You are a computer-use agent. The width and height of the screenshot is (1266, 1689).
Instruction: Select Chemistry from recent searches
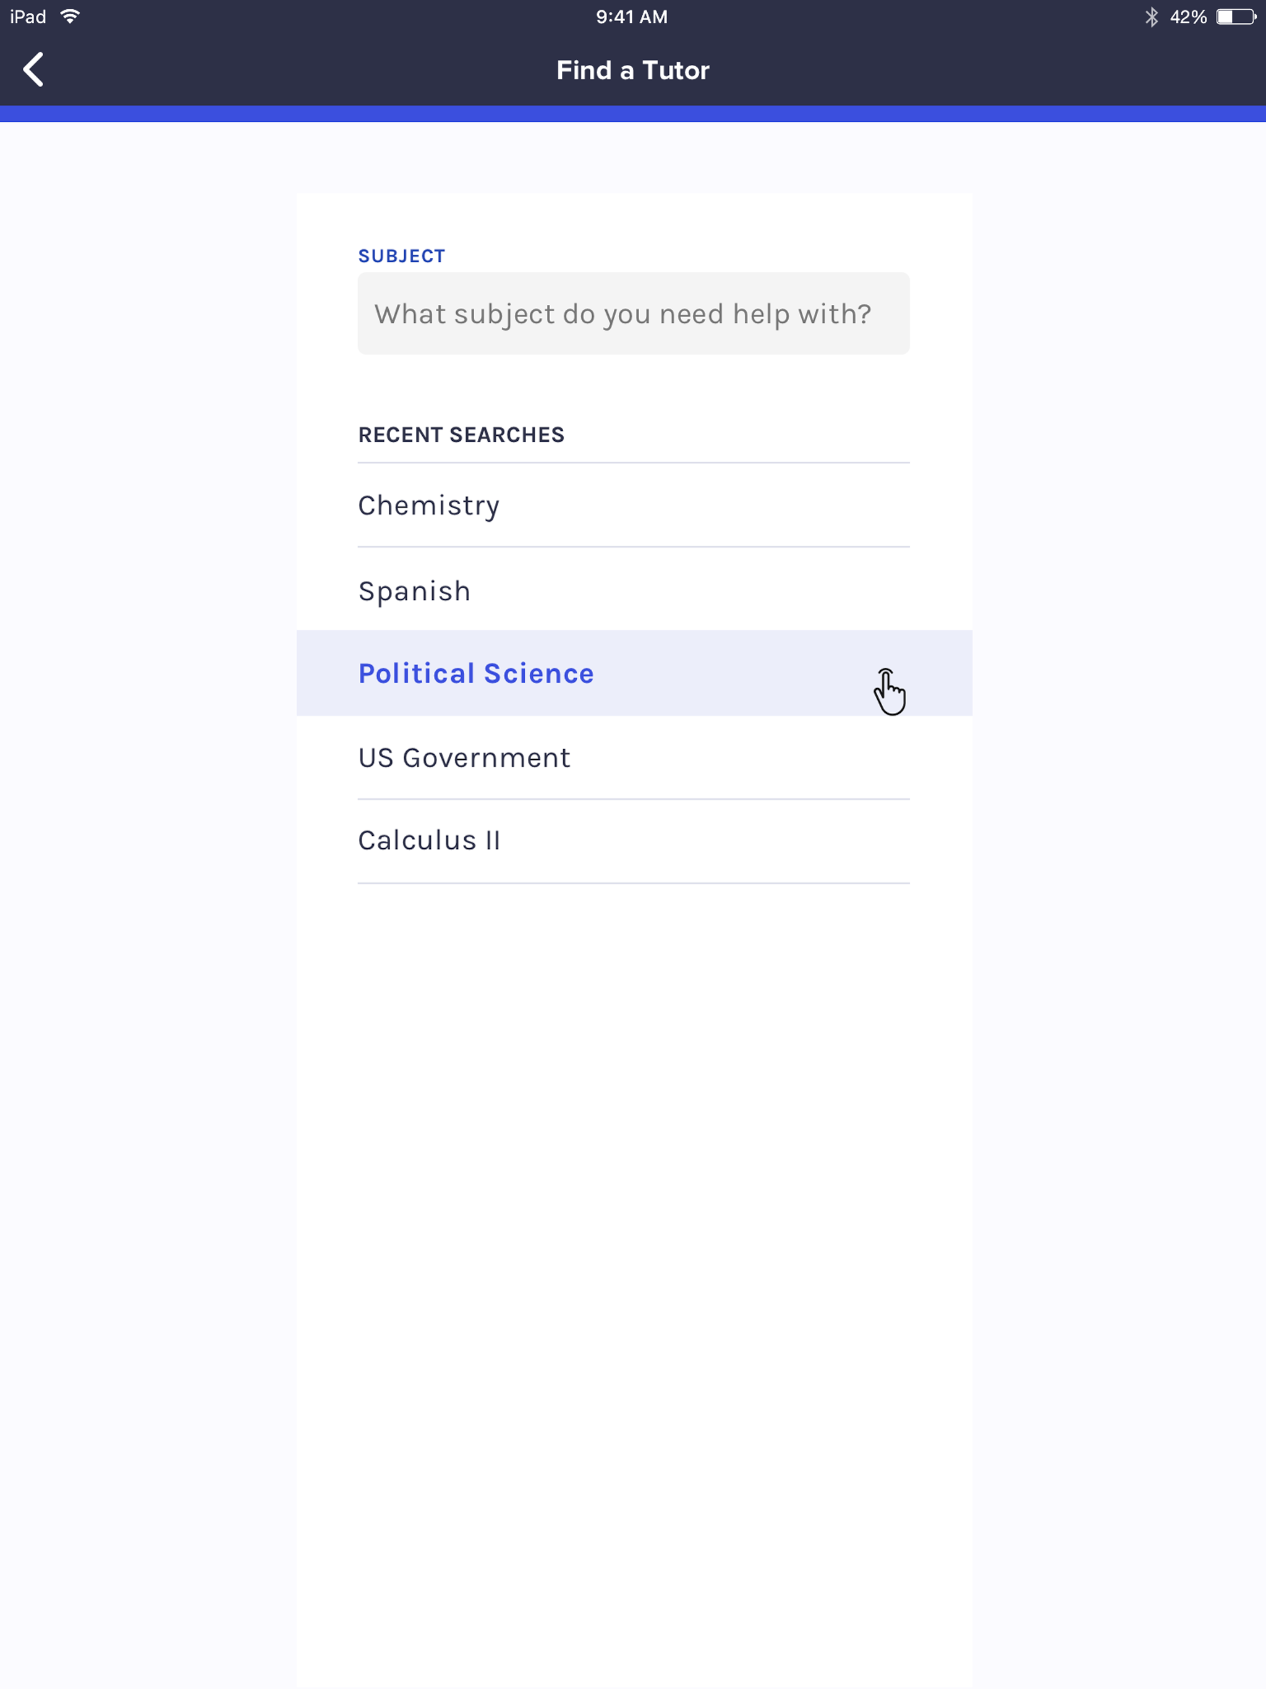point(428,504)
